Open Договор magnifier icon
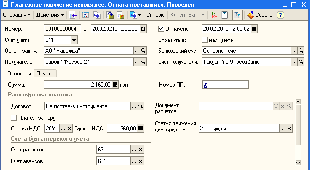This screenshot has height=170, width=310. click(x=141, y=106)
